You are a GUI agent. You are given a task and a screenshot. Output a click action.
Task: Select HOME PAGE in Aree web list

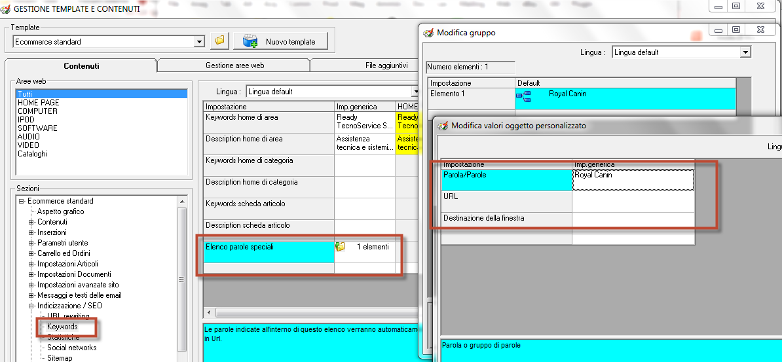point(39,102)
